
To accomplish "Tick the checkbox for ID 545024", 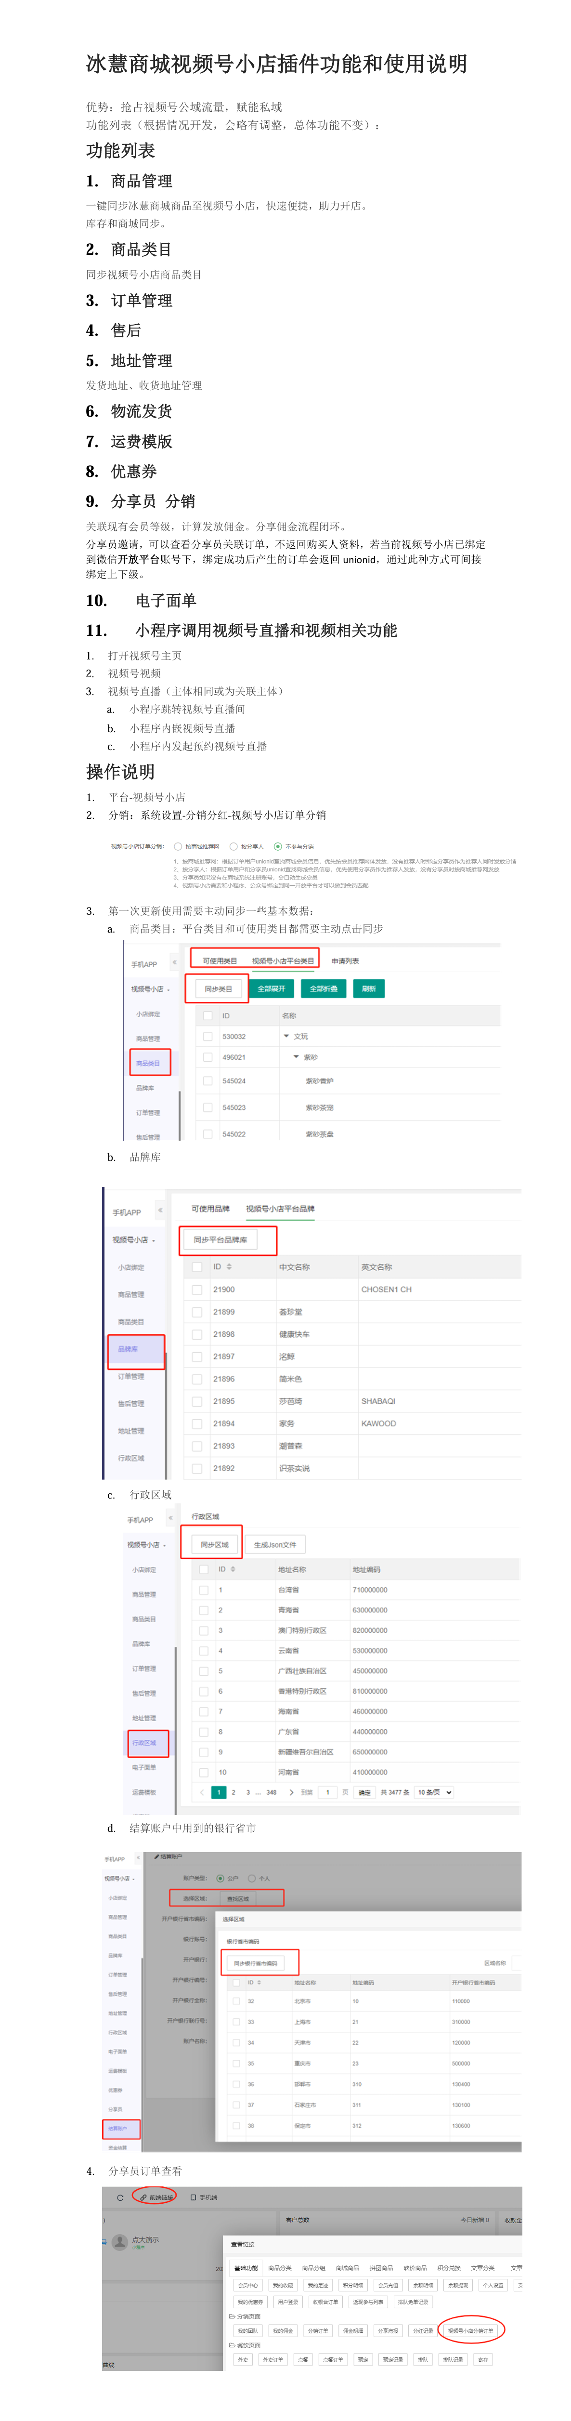I will coord(208,1081).
